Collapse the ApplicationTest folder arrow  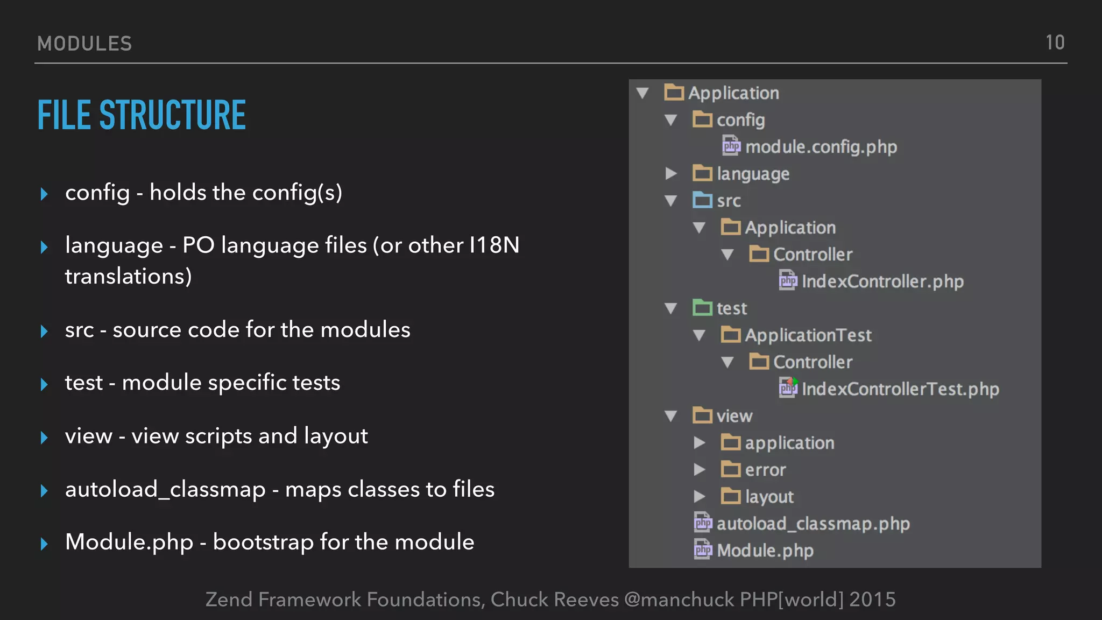pos(699,335)
